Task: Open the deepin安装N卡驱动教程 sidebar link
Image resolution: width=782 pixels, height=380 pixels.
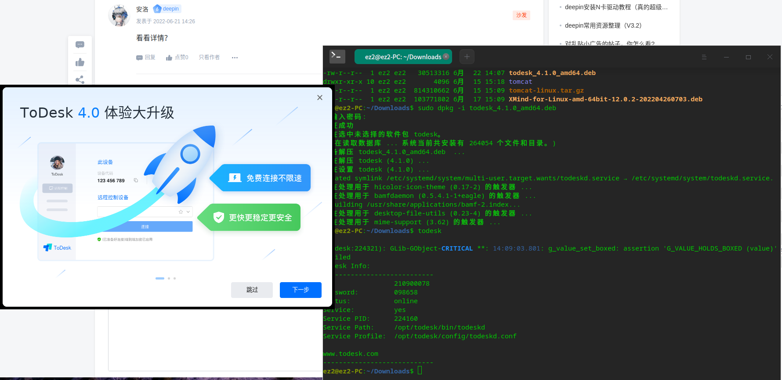Action: coord(616,7)
